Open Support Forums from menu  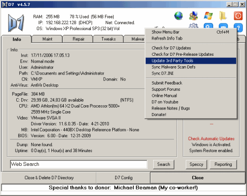[191, 89]
